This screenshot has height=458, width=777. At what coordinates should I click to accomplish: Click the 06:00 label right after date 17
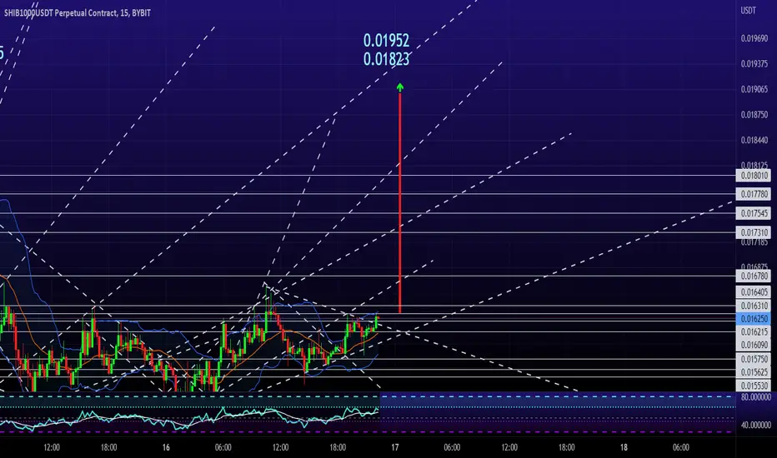[452, 448]
